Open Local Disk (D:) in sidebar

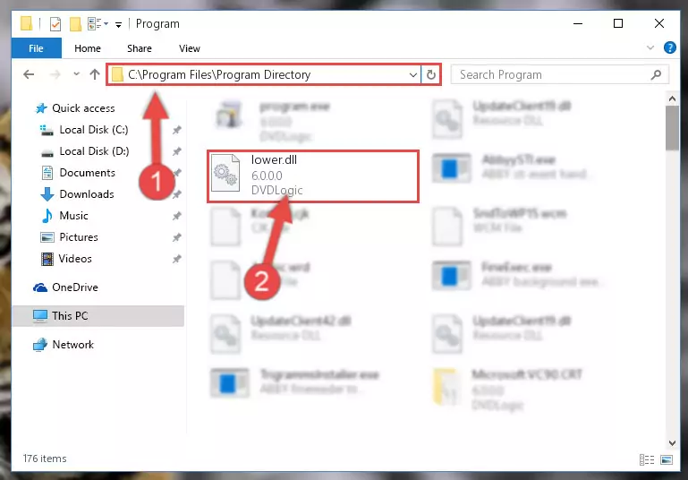tap(85, 151)
